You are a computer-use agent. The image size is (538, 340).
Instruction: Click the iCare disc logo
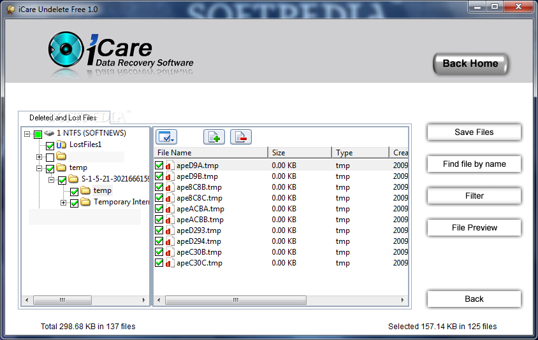[66, 50]
